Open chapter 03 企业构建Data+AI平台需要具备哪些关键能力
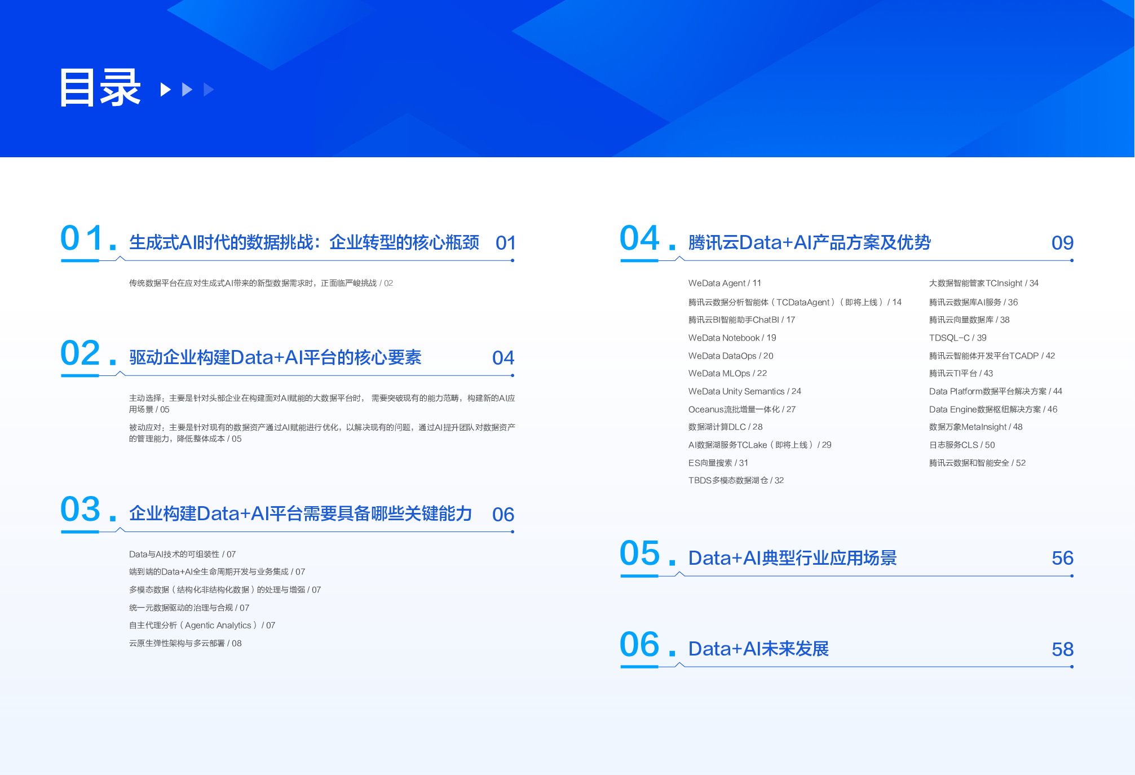 [301, 513]
